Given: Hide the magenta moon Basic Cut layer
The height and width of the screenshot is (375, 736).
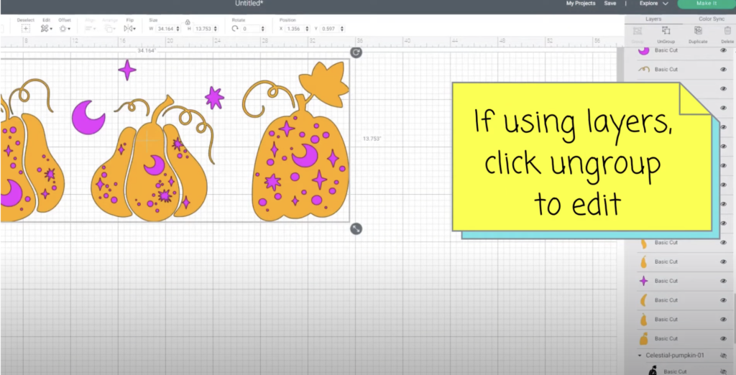Looking at the screenshot, I should 723,51.
